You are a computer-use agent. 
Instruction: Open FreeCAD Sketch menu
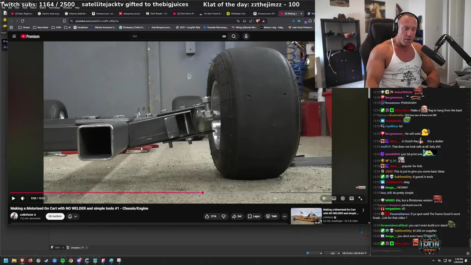point(43,8)
